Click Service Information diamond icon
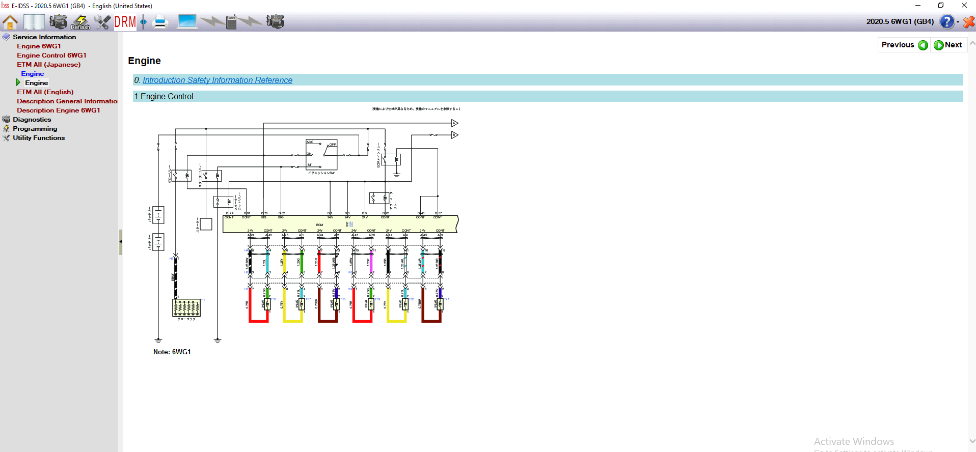Screen dimensions: 976x452 tap(6, 37)
